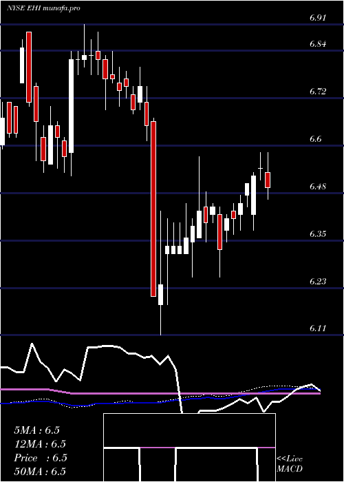This screenshot has height=482, width=344.
Task: Click the largest red candlestick dropping to 6.23
Action: [x=153, y=209]
